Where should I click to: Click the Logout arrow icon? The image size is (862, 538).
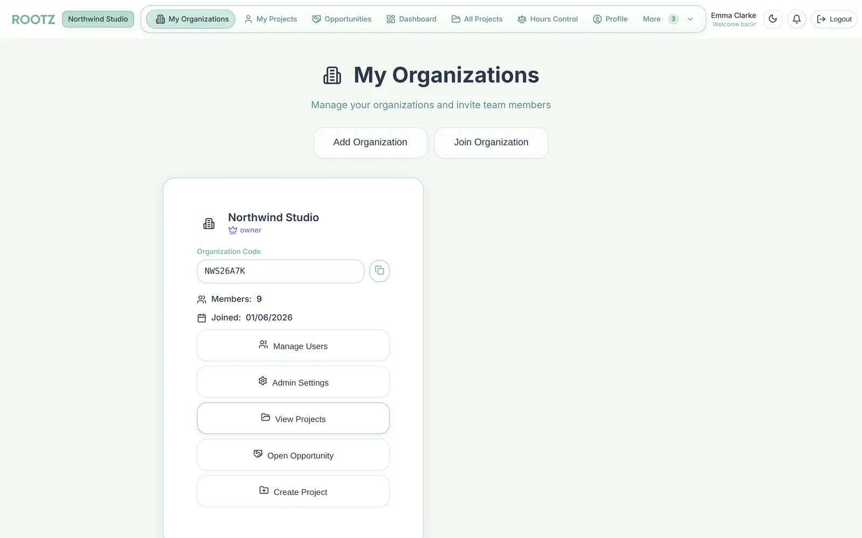[822, 19]
